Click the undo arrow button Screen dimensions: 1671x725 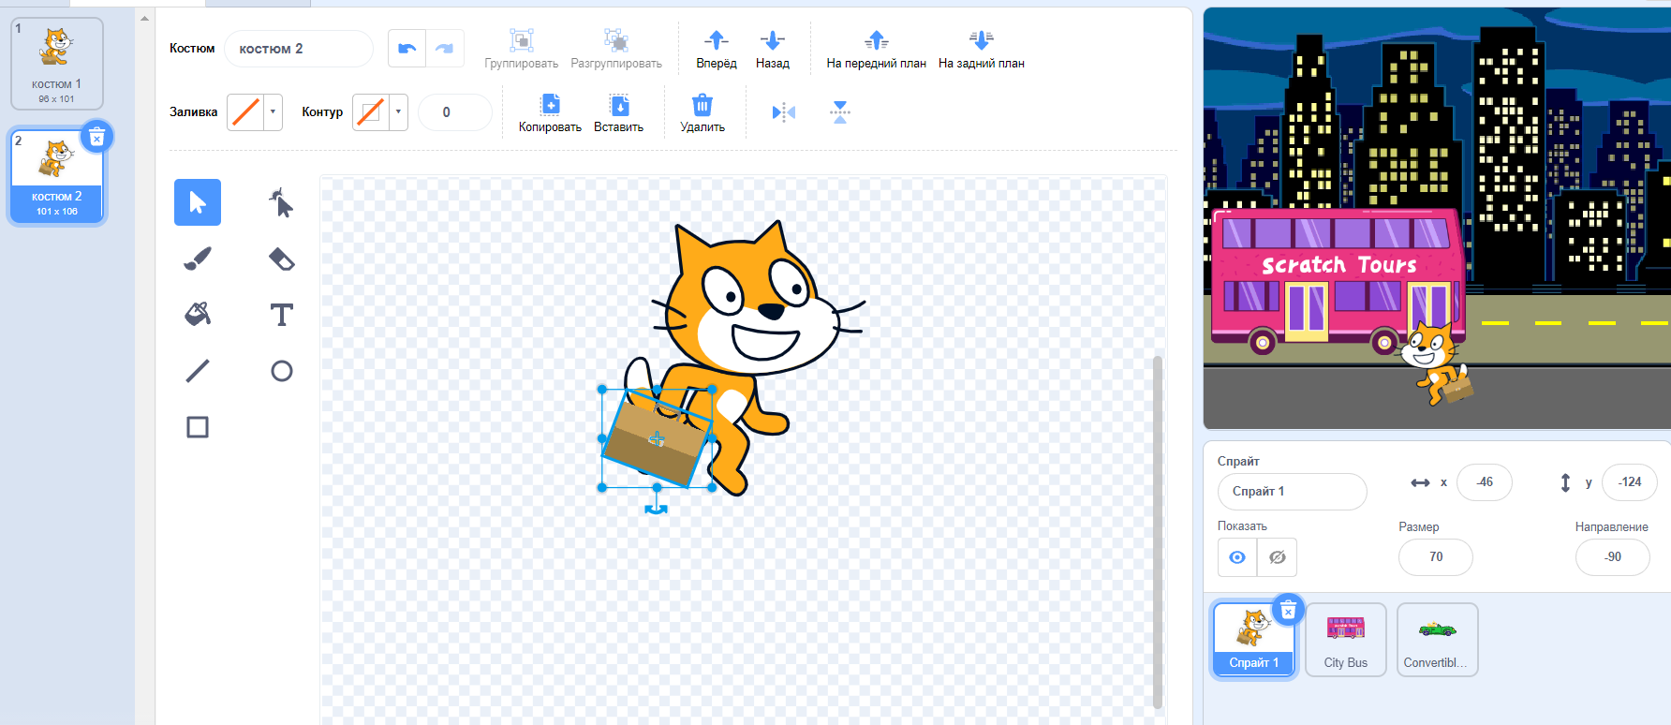coord(407,49)
